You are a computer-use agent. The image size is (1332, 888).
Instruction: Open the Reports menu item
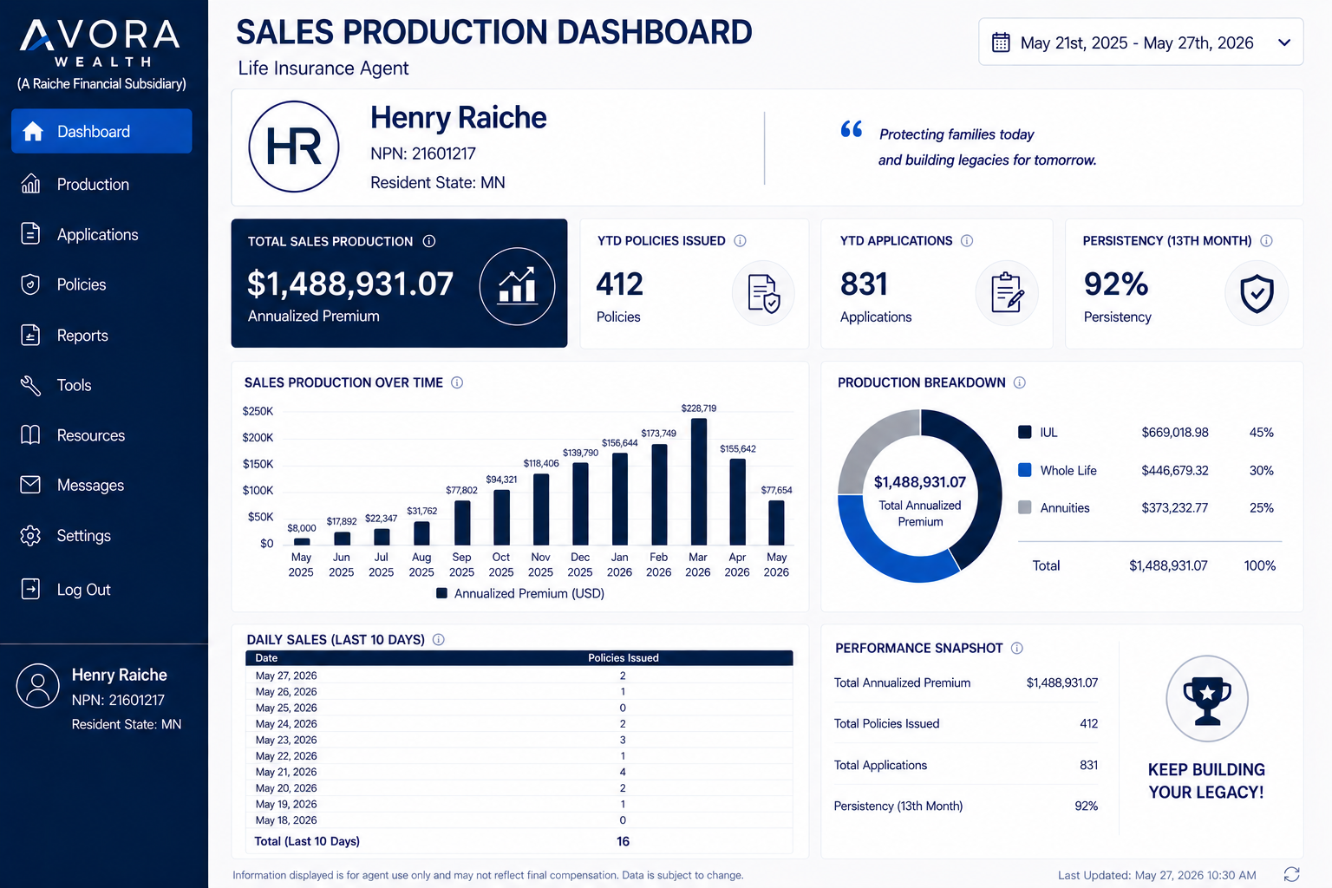tap(82, 336)
